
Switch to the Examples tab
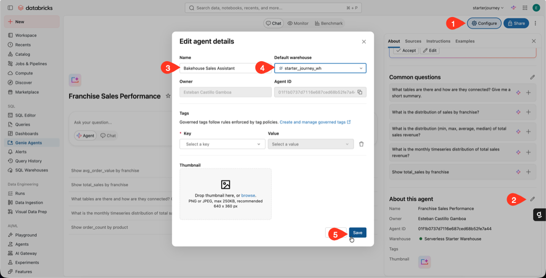coord(465,41)
